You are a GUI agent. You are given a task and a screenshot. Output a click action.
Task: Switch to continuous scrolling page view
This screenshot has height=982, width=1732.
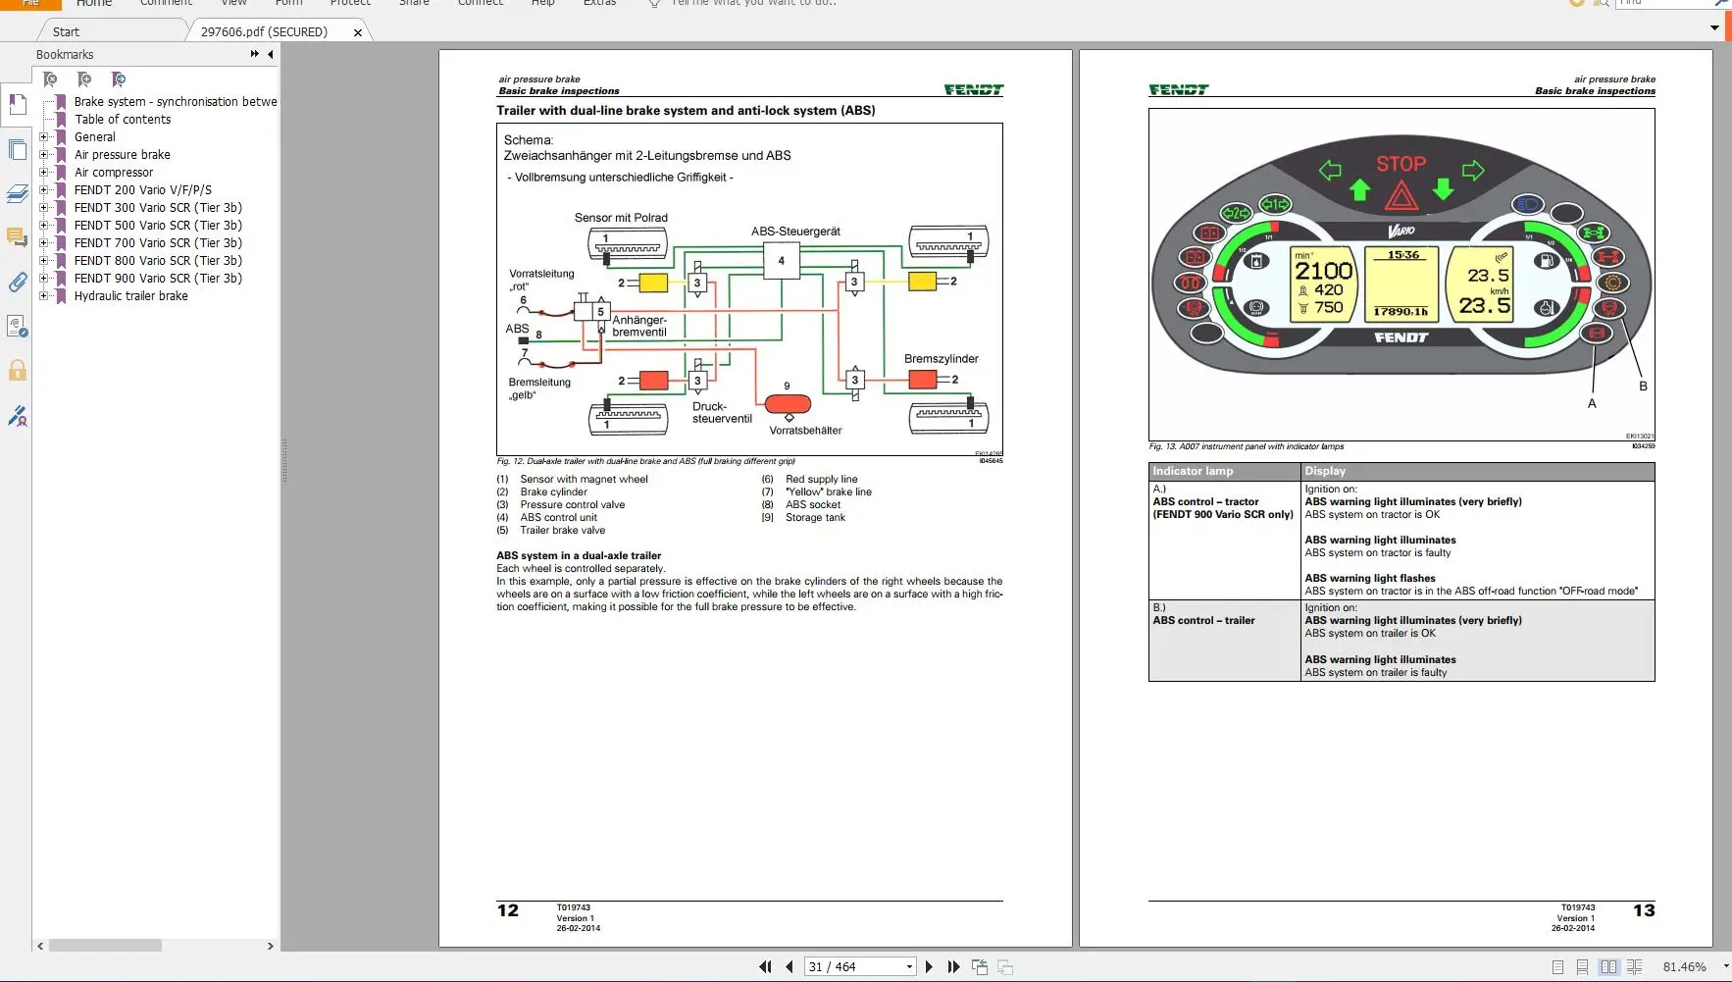[1582, 967]
